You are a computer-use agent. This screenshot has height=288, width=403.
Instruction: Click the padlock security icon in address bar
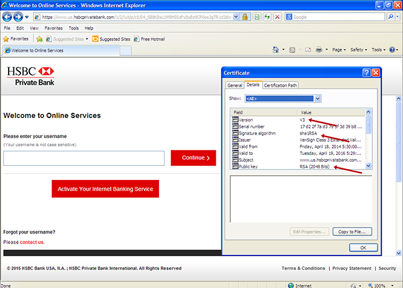[x=244, y=17]
